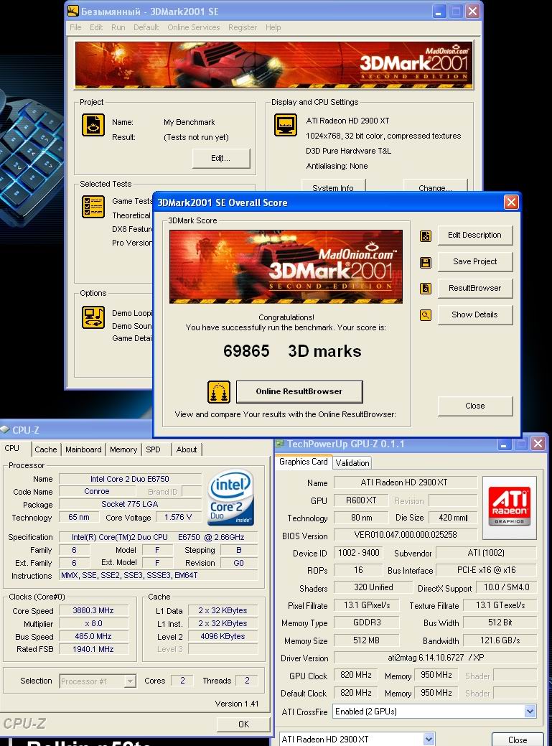Open the Online Services menu
The width and height of the screenshot is (552, 746).
(x=194, y=27)
